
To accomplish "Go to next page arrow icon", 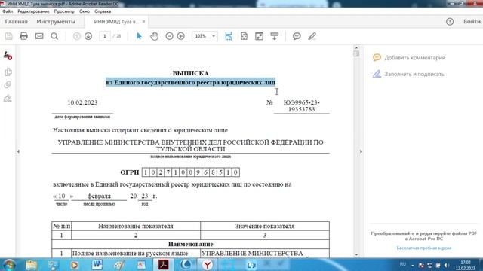I will point(88,36).
